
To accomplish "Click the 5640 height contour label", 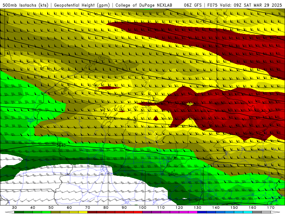I will 61,146.
